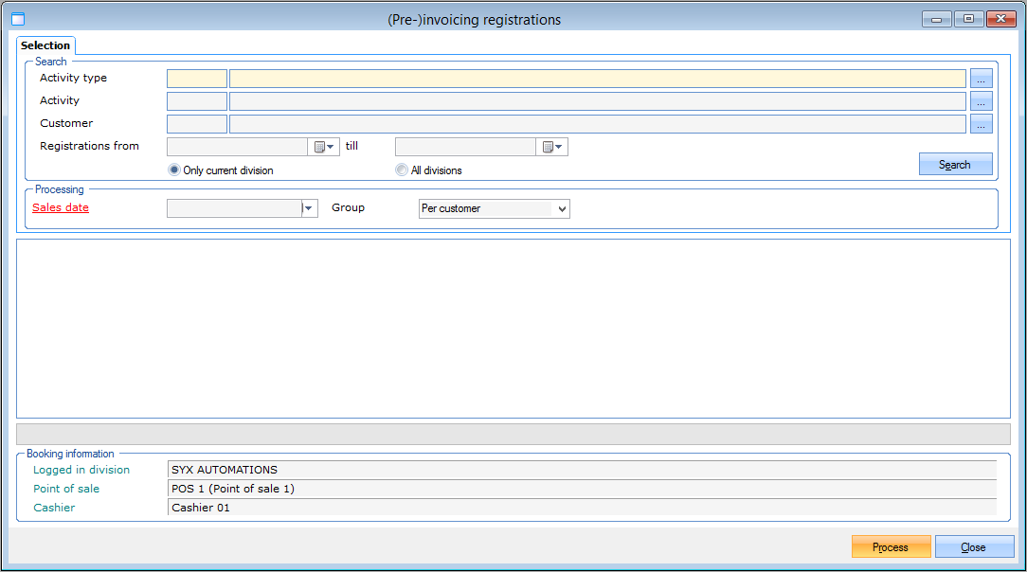The width and height of the screenshot is (1027, 572).
Task: Expand the Sales date dropdown arrow
Action: [309, 208]
